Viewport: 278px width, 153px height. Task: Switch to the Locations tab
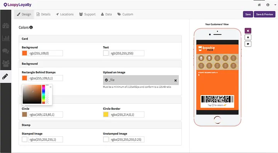tap(65, 14)
